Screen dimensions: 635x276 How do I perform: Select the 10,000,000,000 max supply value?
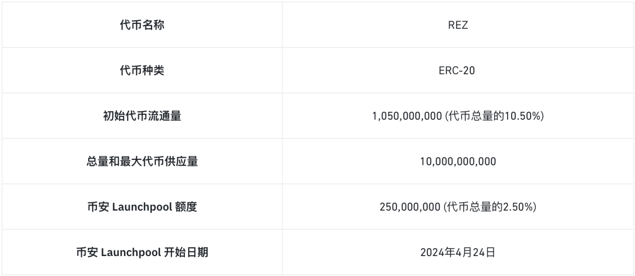(458, 162)
